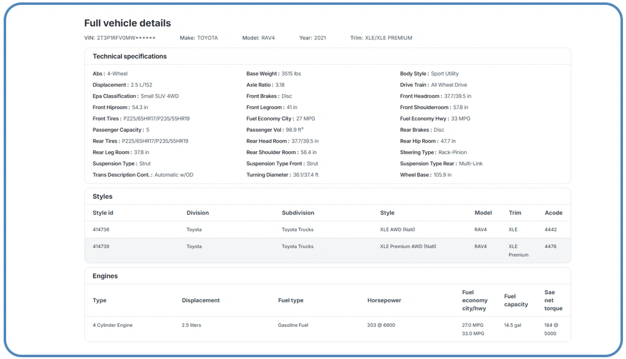
Task: Click the Horsepower column header in Engines
Action: [384, 300]
